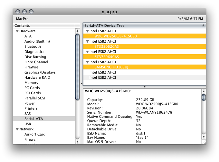Select SAS entry
219x162 pixels.
click(27, 114)
